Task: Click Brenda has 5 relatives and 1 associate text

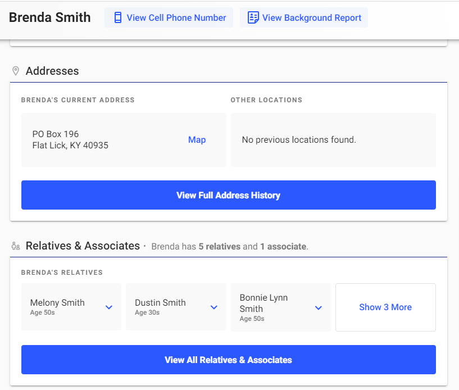Action: [x=230, y=247]
